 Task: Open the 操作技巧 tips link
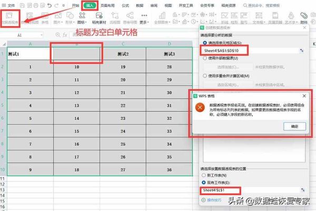[214, 200]
